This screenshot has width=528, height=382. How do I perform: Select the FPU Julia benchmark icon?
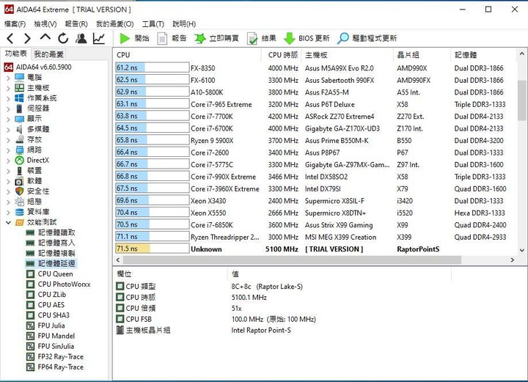[x=30, y=326]
